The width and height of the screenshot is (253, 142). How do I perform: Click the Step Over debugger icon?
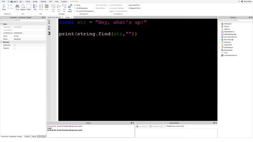tap(59, 6)
